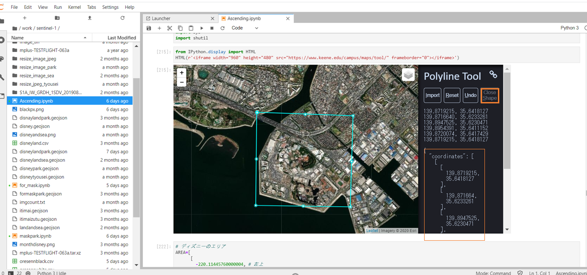
Task: Click the Mode: Command status indicator
Action: pyautogui.click(x=493, y=273)
